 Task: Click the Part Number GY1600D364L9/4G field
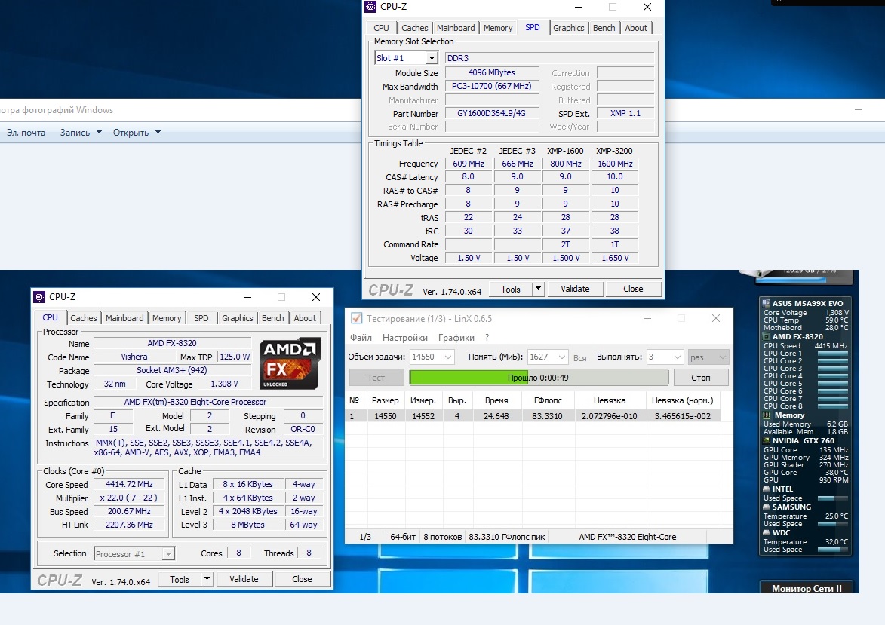491,113
